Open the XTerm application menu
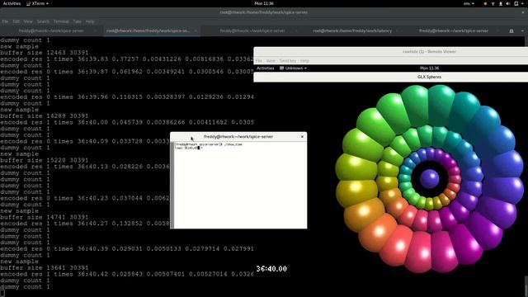 click(37, 3)
